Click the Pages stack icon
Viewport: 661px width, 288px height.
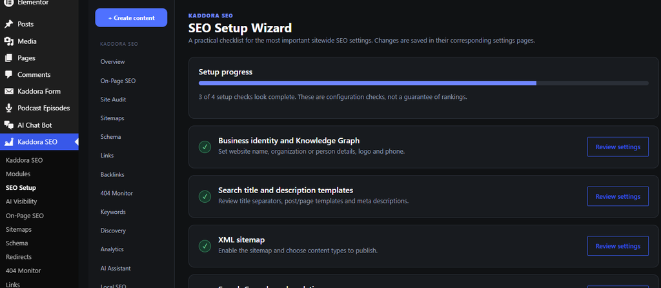tap(9, 57)
